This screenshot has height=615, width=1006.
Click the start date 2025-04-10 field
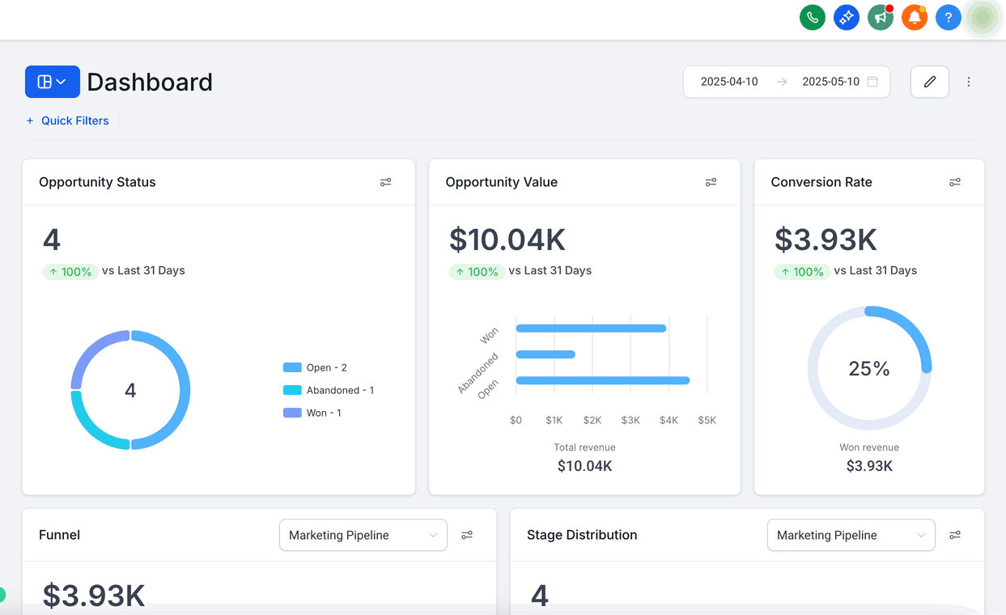[x=729, y=82]
